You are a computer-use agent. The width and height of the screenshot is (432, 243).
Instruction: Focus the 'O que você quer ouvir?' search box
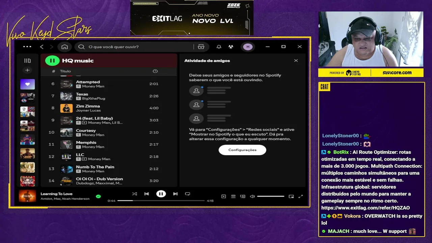tap(135, 47)
